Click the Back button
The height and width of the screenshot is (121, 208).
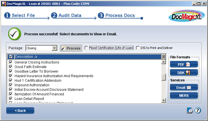(x=20, y=110)
